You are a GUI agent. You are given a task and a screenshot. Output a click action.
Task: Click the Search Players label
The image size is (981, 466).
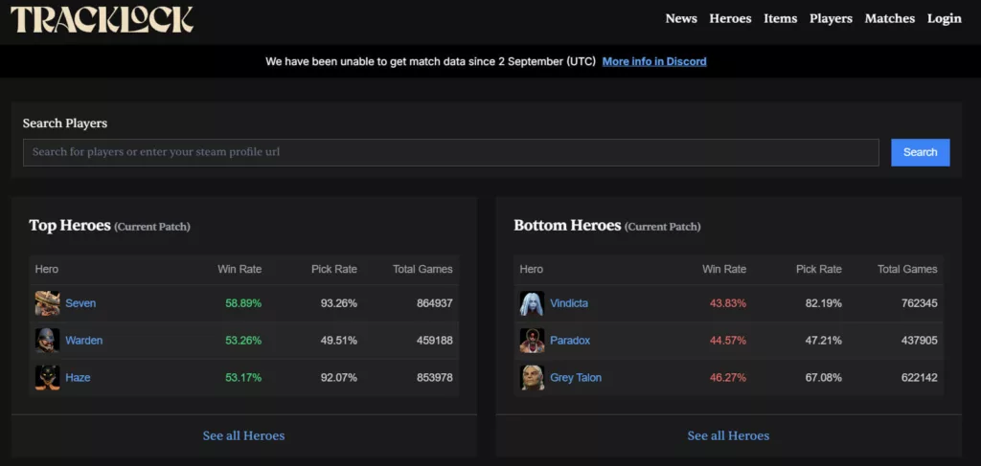coord(65,123)
